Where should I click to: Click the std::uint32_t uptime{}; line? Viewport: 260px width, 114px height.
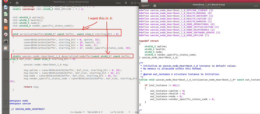click(x=28, y=17)
